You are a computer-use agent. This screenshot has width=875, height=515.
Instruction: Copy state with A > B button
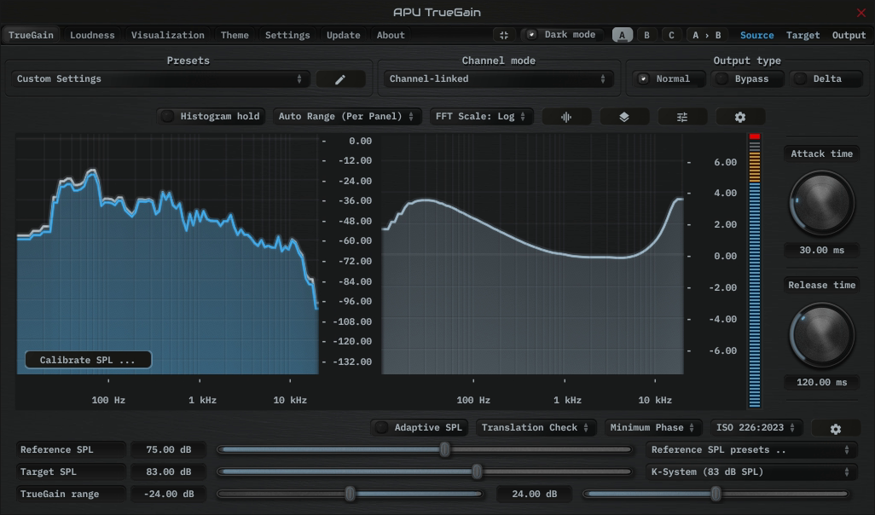pos(706,35)
